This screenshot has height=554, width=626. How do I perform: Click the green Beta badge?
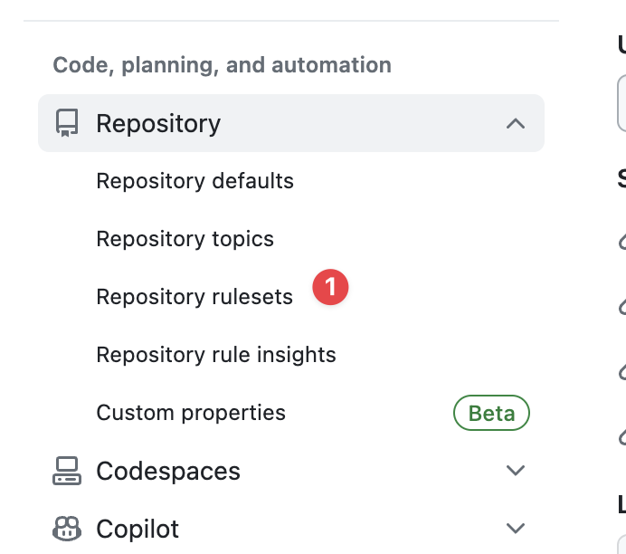coord(491,414)
